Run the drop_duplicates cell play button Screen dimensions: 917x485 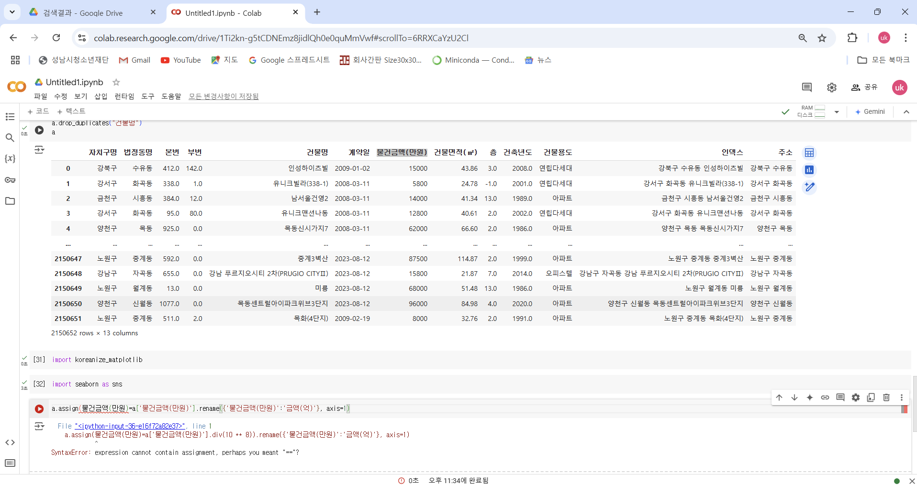[x=39, y=130]
